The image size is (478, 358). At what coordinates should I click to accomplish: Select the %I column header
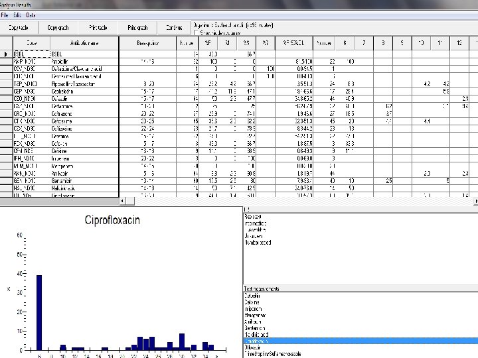click(x=227, y=43)
